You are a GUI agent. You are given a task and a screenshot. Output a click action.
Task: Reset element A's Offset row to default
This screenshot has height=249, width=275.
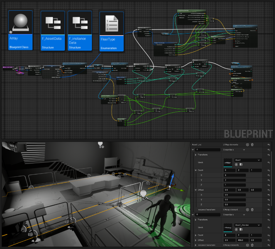(269, 190)
